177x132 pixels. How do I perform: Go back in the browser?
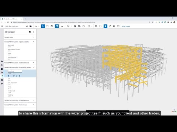[x=2, y=22]
